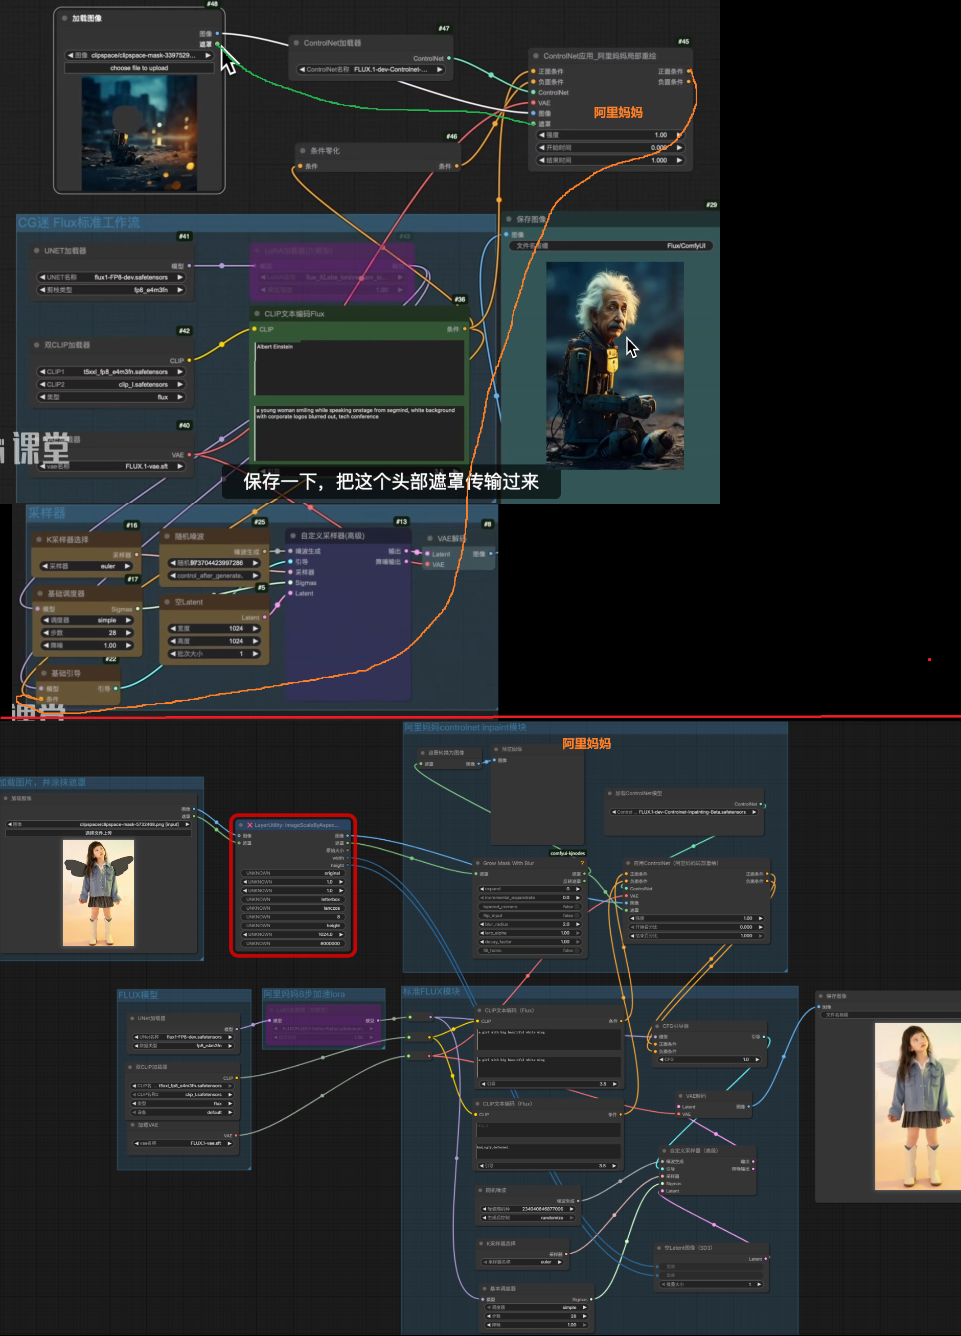961x1336 pixels.
Task: Click the #000000 color value in LayerUtility
Action: 293,943
